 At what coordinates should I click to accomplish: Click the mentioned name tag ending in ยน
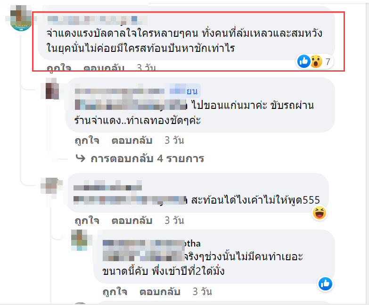185,91
